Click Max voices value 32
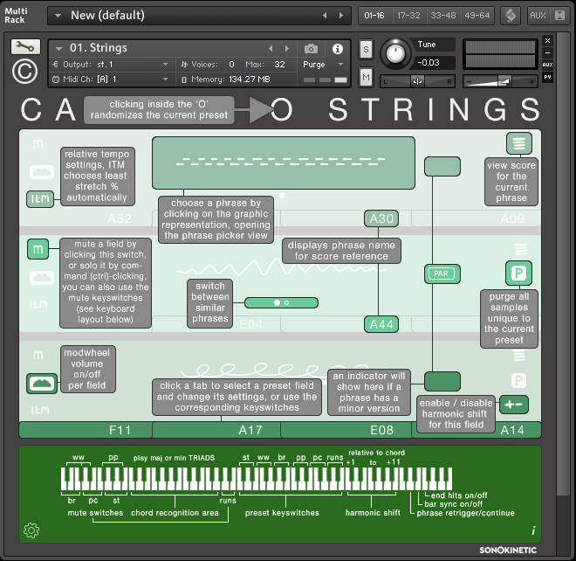 pos(279,65)
